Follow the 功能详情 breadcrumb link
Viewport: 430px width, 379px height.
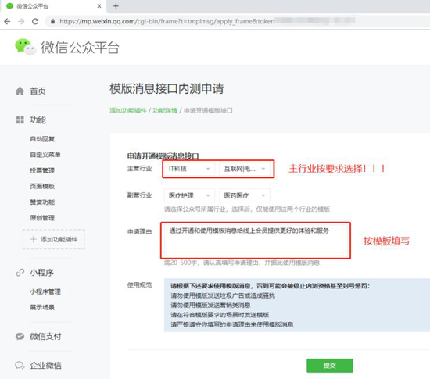[165, 110]
